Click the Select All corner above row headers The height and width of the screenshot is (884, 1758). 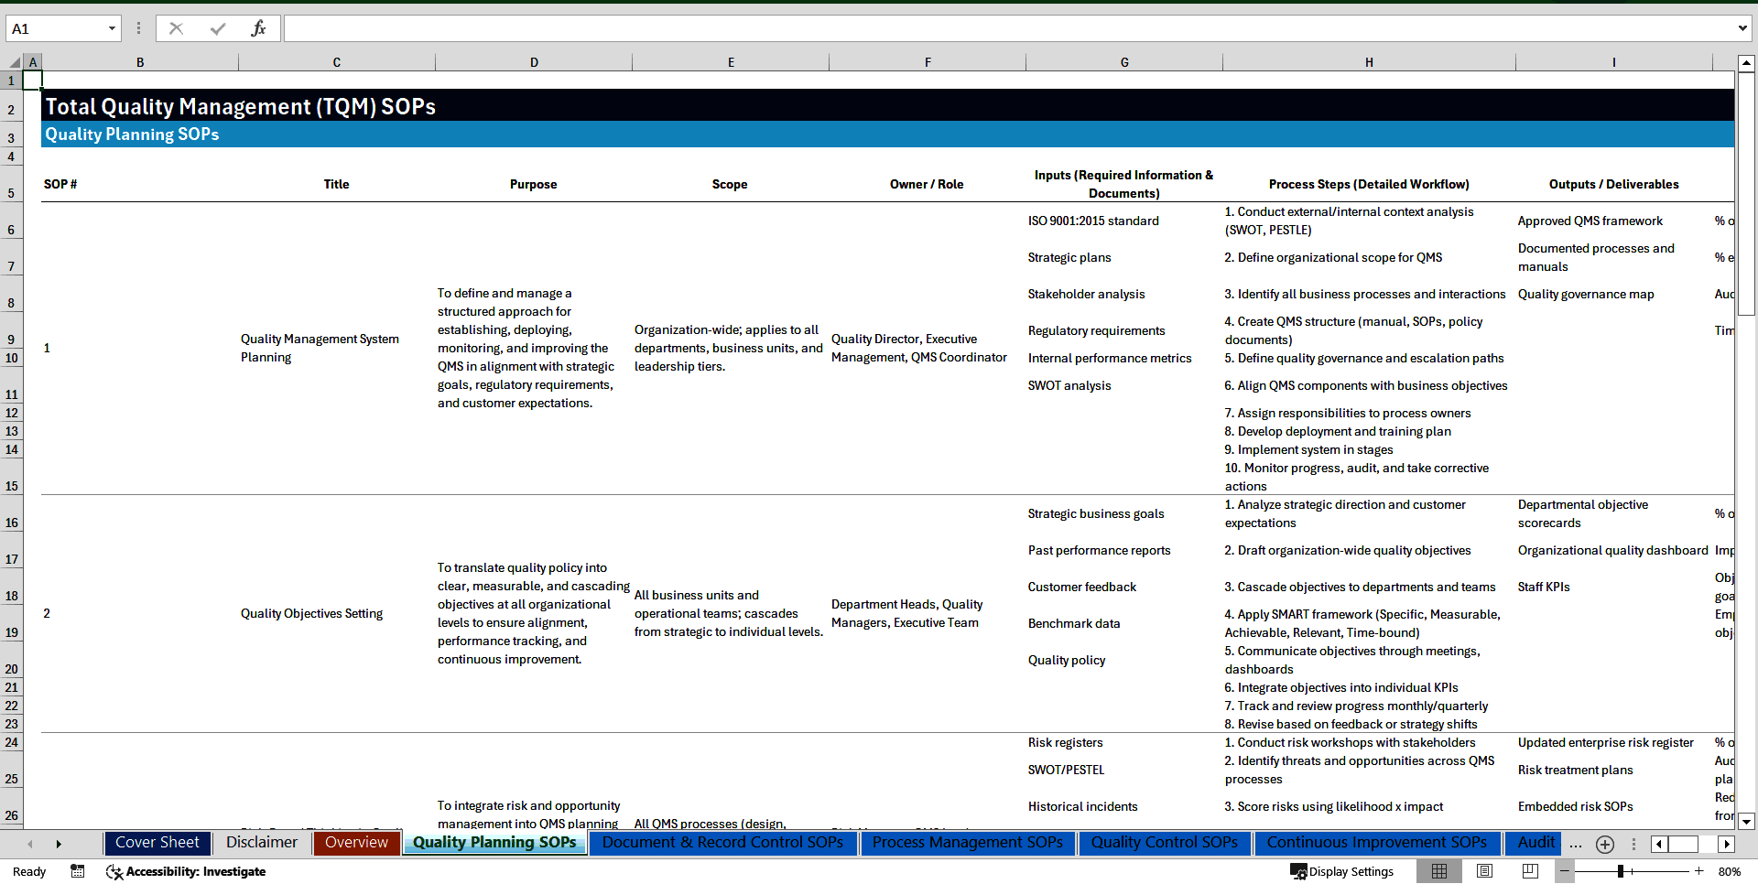tap(13, 61)
